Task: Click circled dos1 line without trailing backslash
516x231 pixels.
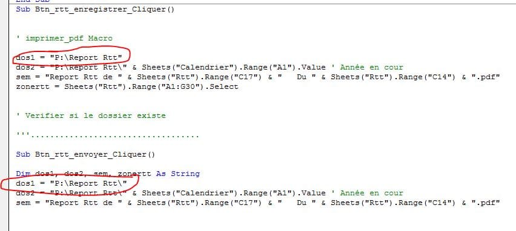Action: 69,58
